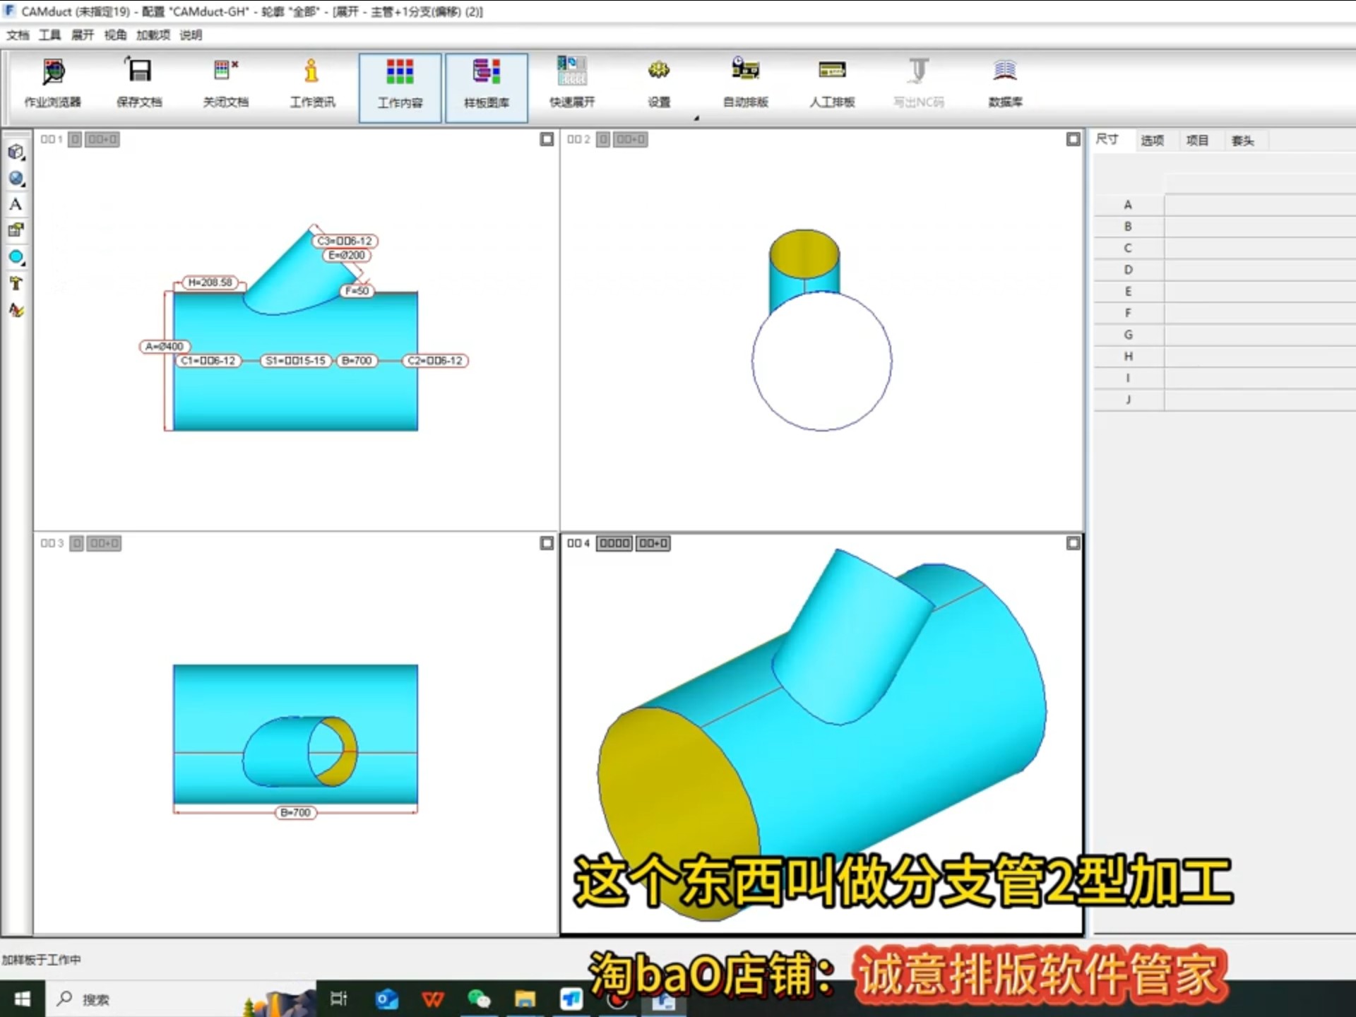
Task: Expand the cyan circle color dropdown
Action: coord(24,263)
